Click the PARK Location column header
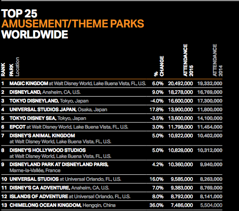The image size is (239, 211). [x=14, y=67]
